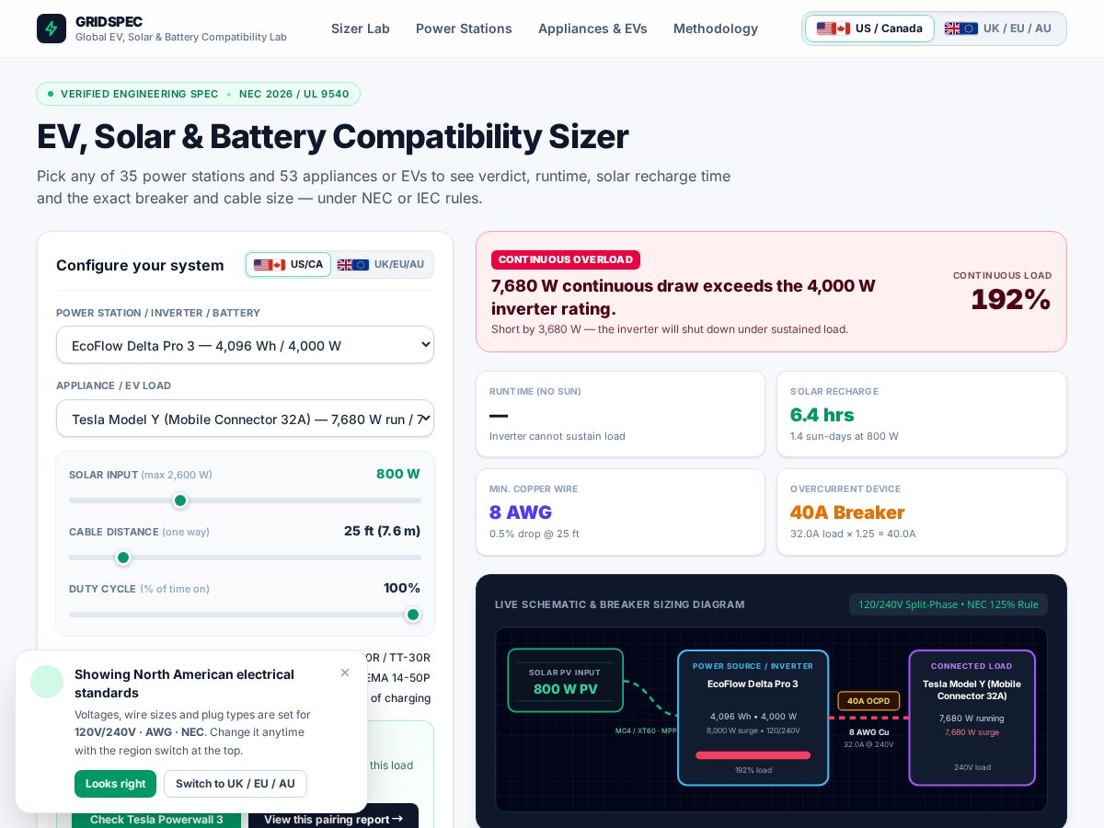Click the 120/240V Split-Phase NEC 125% Rule tag
This screenshot has width=1104, height=828.
click(949, 604)
